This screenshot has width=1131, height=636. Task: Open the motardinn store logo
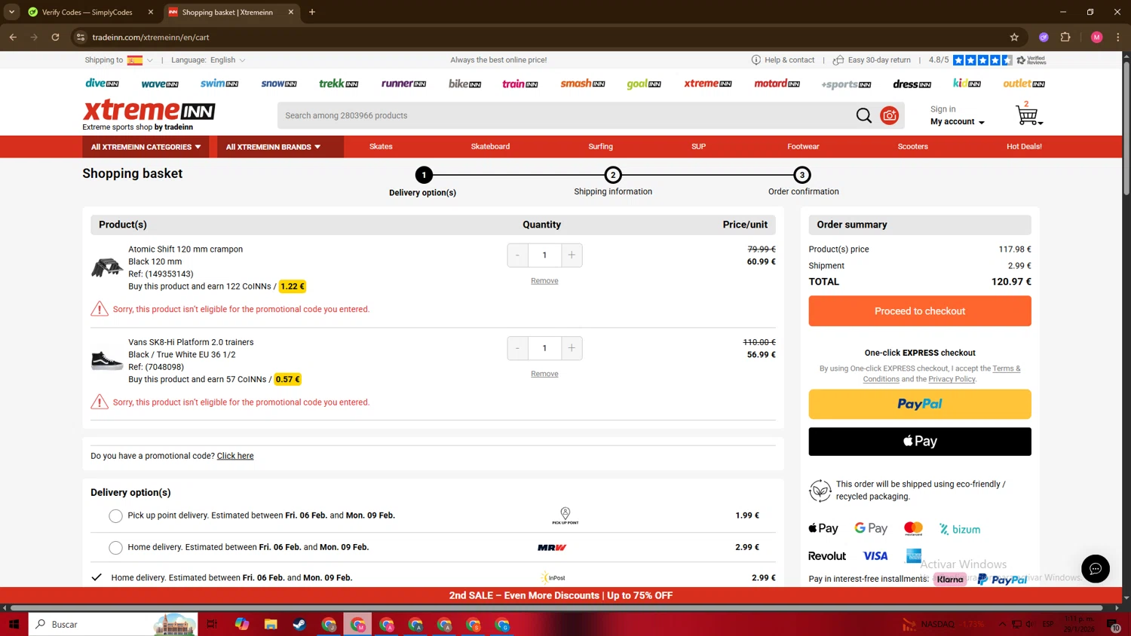coord(777,84)
